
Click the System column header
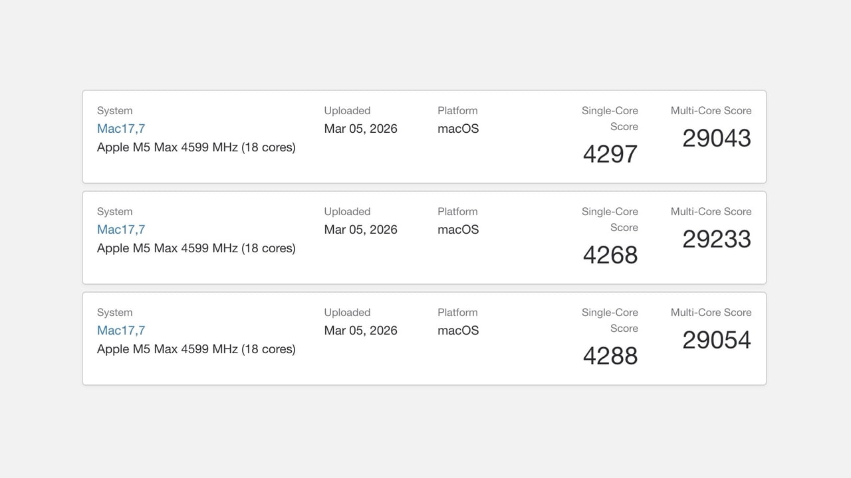point(114,110)
